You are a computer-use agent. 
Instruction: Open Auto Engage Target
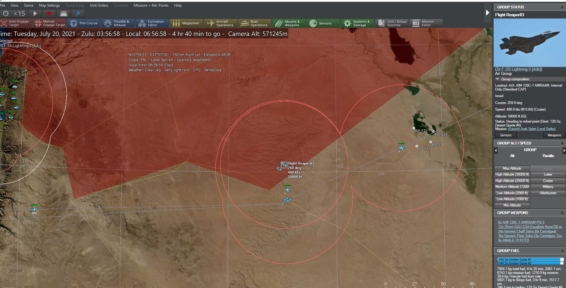coord(16,23)
